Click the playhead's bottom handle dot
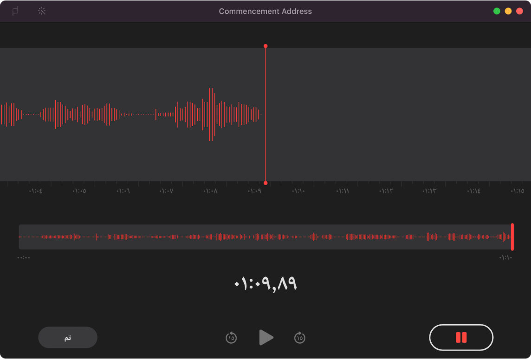This screenshot has width=531, height=359. point(265,183)
